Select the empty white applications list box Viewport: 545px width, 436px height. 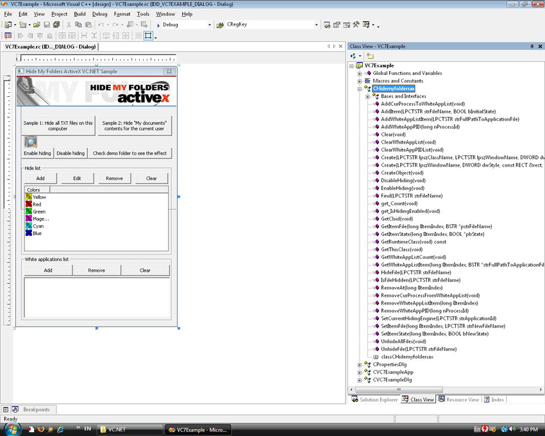[x=97, y=298]
